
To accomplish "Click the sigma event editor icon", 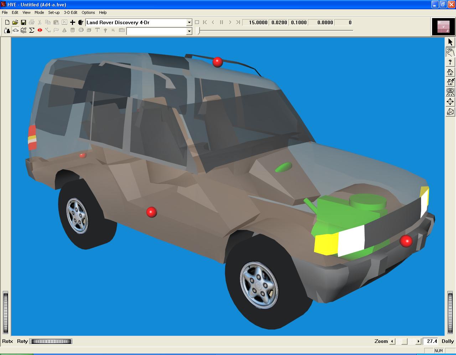I will tap(32, 31).
